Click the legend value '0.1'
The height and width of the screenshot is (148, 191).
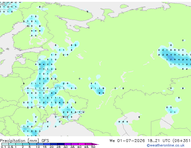click(3, 147)
